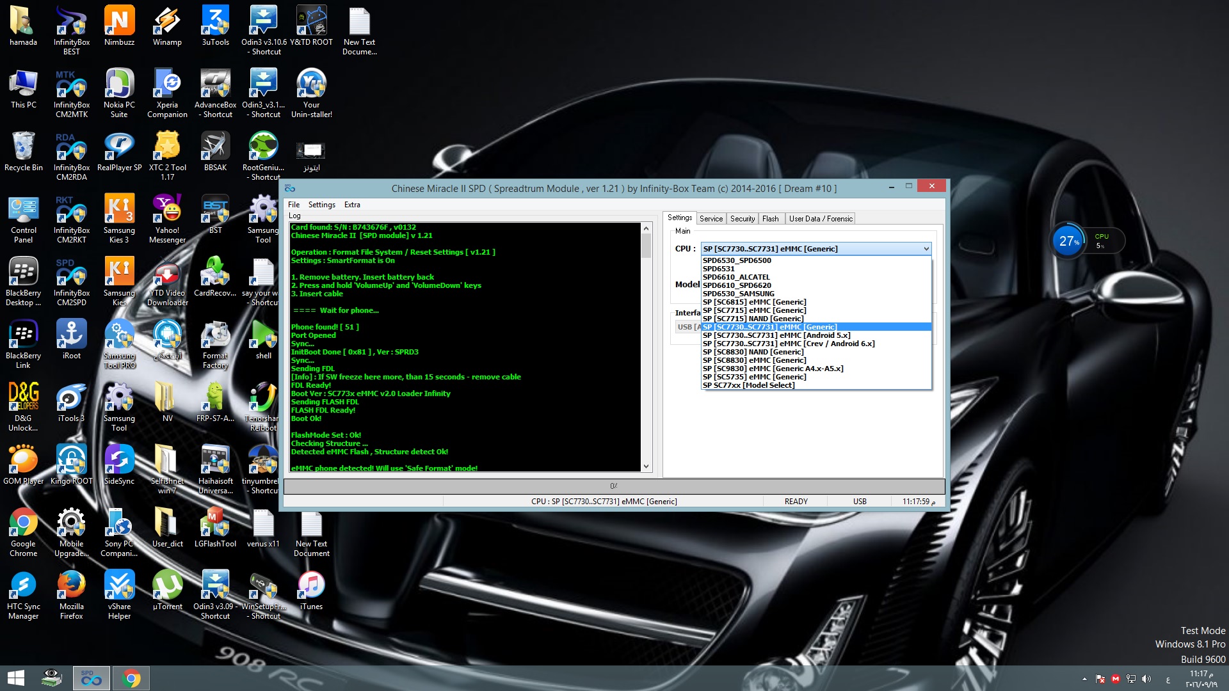1229x691 pixels.
Task: Launch the iRoot desktop icon
Action: click(72, 339)
